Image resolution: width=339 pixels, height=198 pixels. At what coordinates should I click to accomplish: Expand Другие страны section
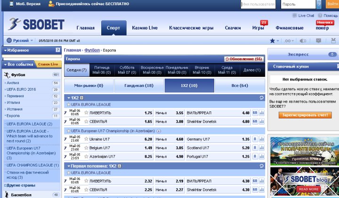click(x=21, y=185)
